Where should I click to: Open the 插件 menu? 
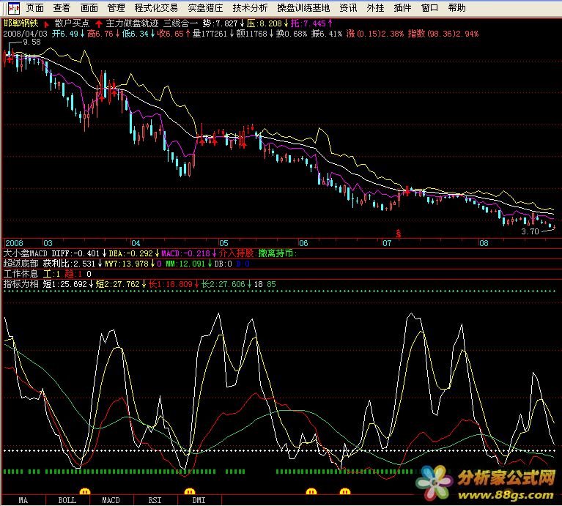coord(402,8)
